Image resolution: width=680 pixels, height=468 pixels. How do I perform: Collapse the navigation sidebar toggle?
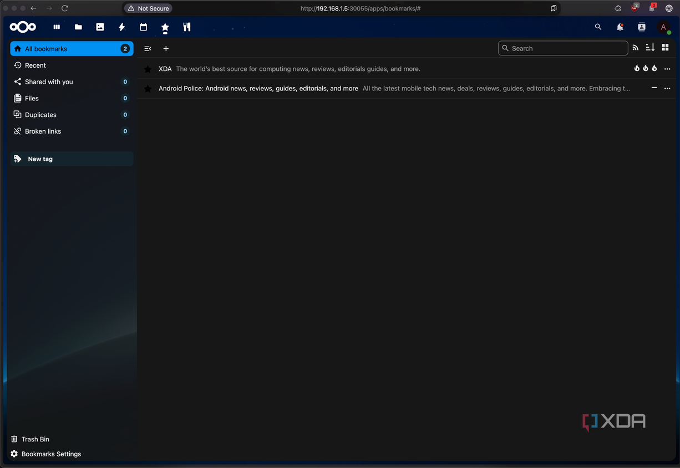pos(148,48)
